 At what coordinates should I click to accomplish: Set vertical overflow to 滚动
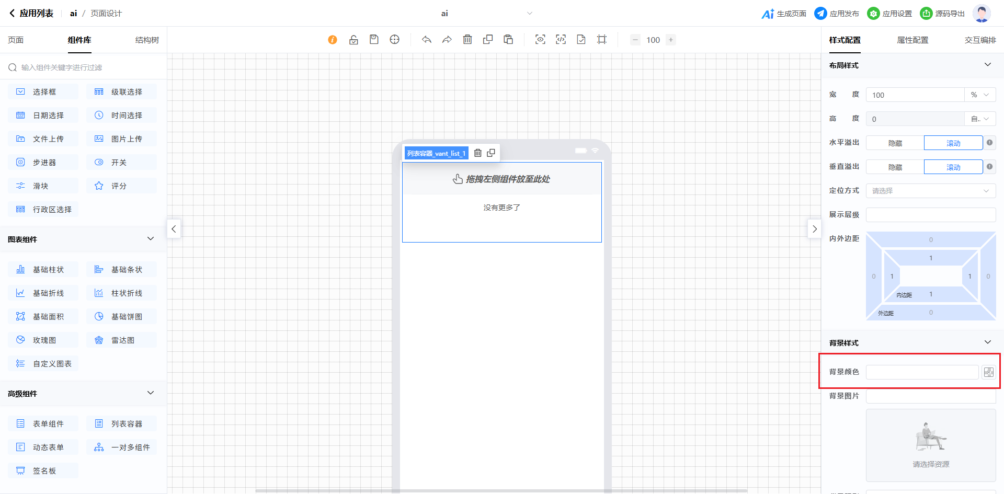[953, 167]
